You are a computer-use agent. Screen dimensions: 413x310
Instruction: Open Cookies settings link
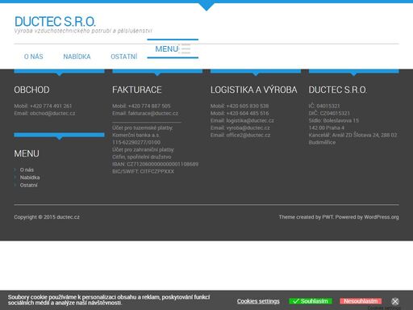pos(258,301)
